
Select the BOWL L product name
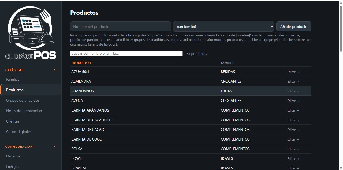tap(78, 158)
